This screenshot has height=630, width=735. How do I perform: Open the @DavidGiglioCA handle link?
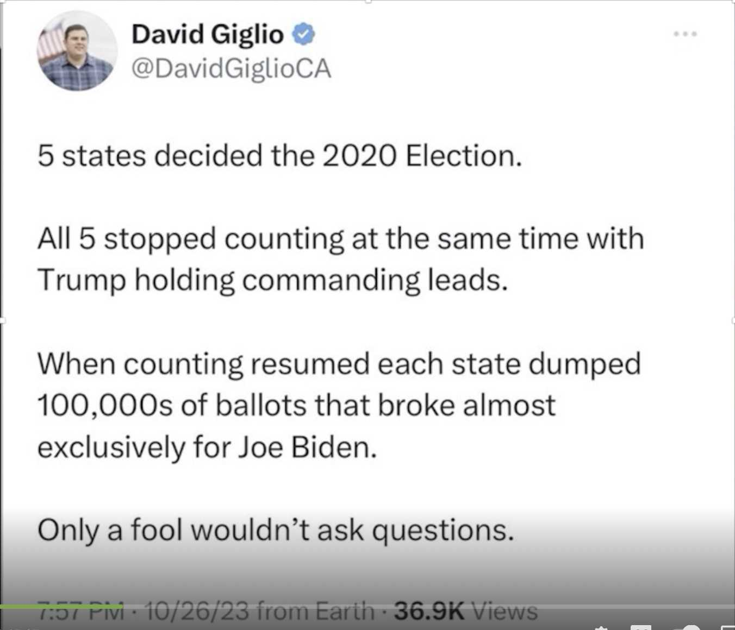[231, 69]
